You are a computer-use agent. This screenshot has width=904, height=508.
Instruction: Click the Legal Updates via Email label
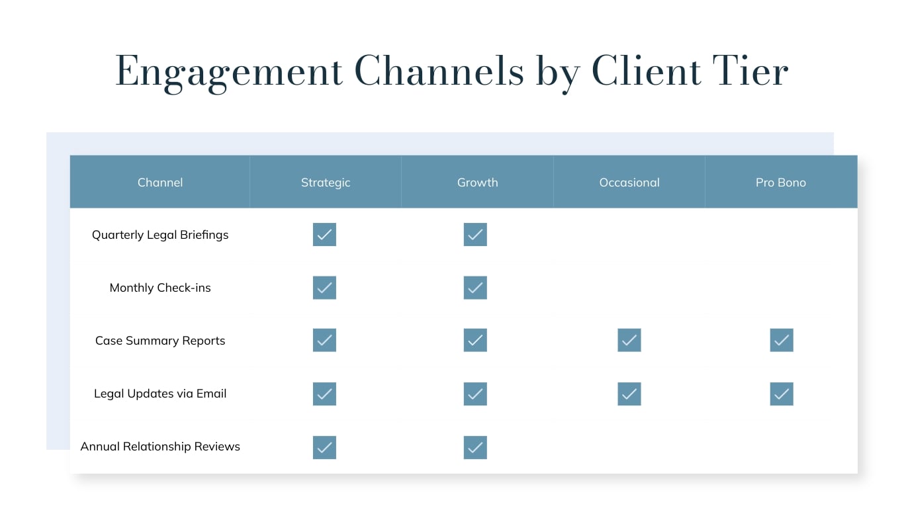[160, 394]
